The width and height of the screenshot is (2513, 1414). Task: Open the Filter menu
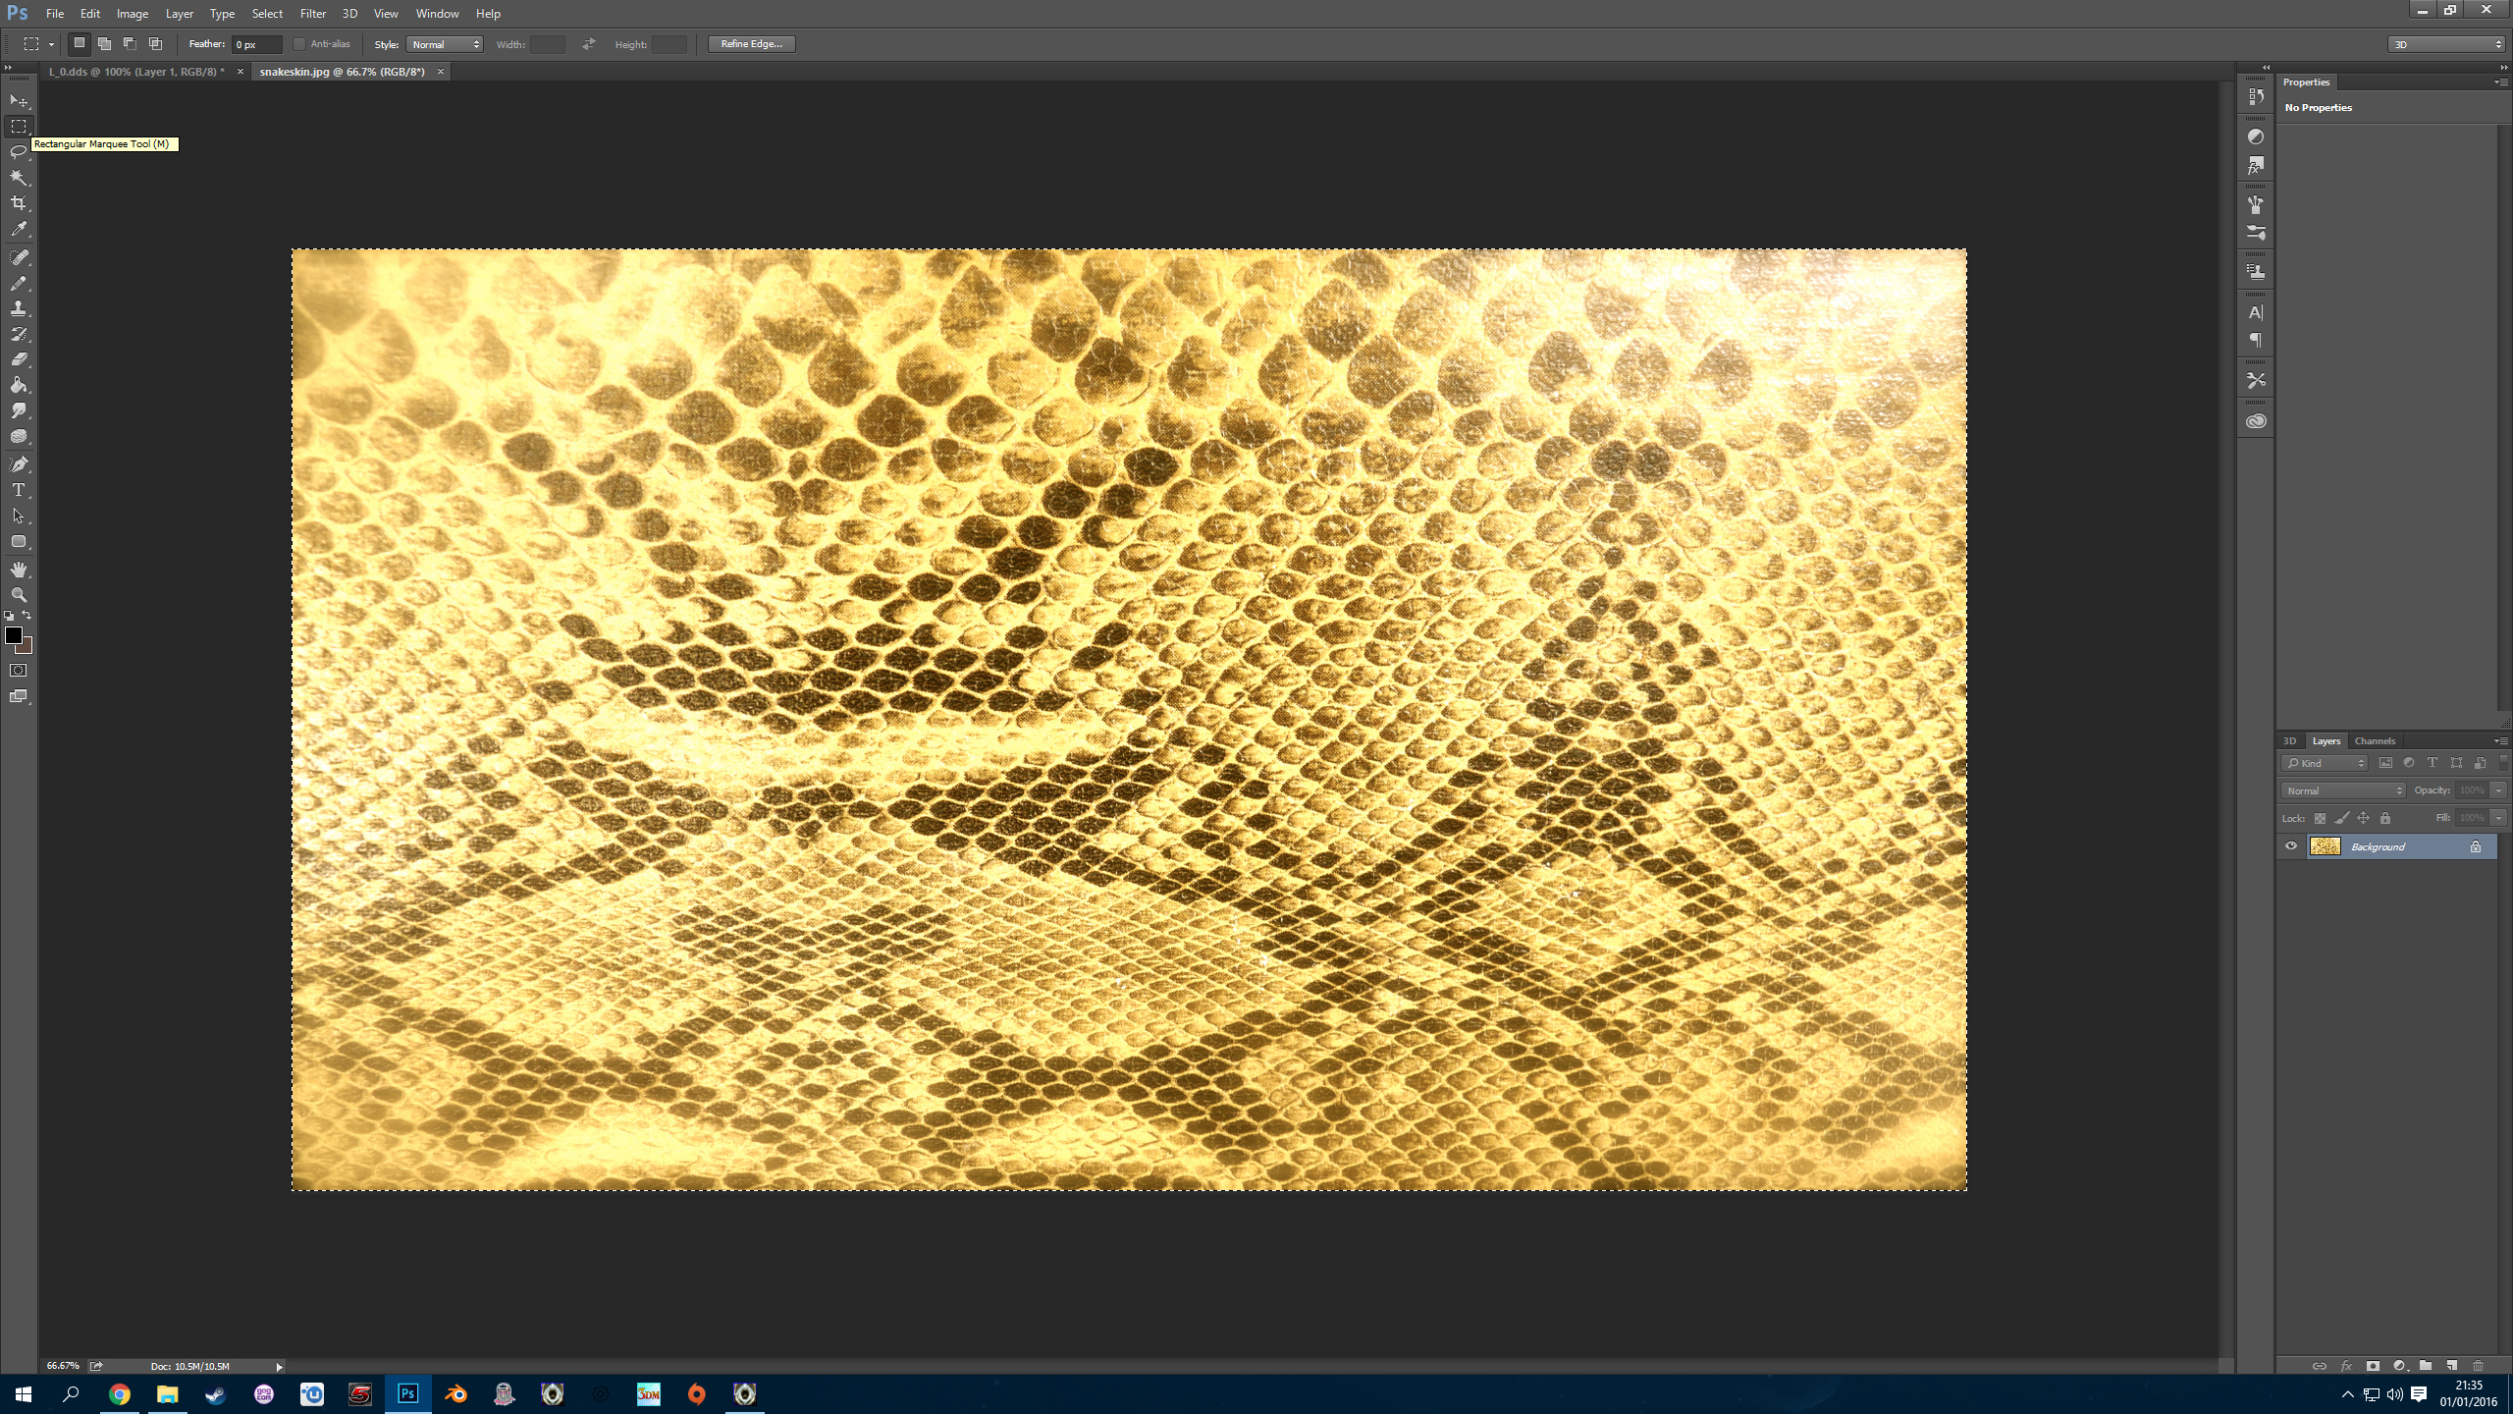pos(312,14)
